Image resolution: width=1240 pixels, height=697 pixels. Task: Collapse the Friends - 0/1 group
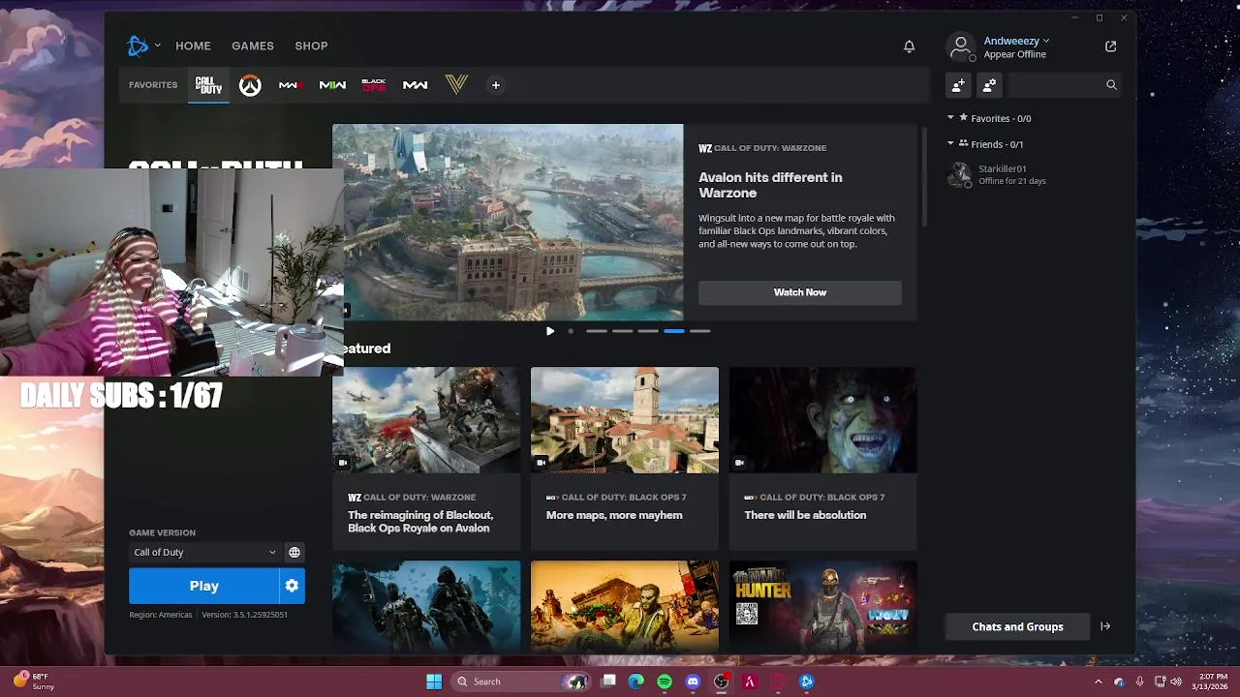[x=950, y=143]
